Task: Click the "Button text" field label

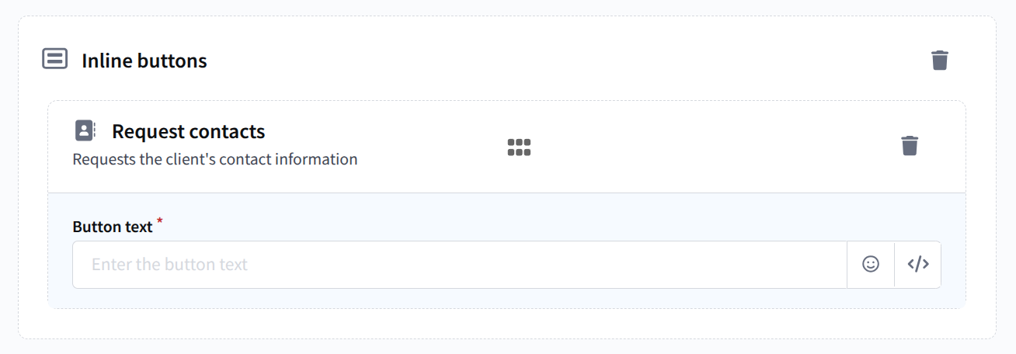Action: (113, 227)
